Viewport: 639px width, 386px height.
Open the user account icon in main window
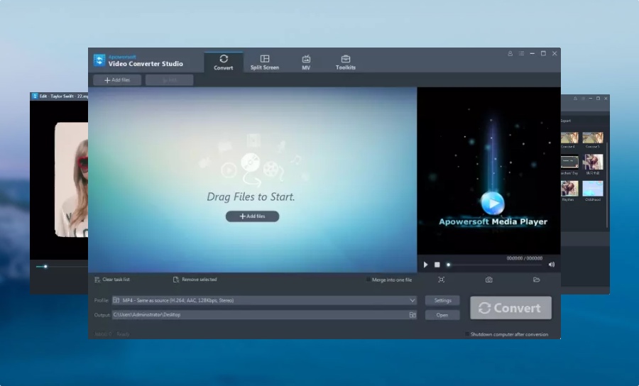point(510,53)
